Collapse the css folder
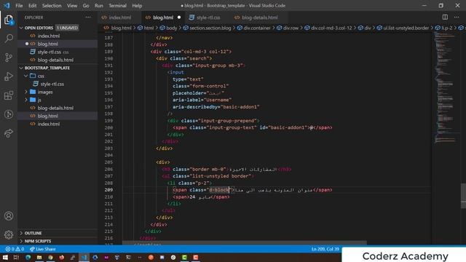Viewport: 466px width, 262px height. [26, 76]
